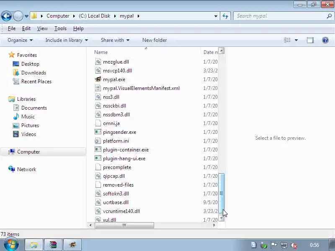The image size is (335, 251).
Task: Select the mozglue.dll file icon
Action: pos(98,62)
